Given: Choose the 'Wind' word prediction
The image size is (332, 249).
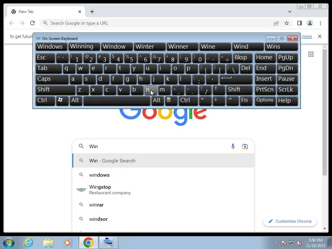Looking at the screenshot, I should click(x=248, y=47).
